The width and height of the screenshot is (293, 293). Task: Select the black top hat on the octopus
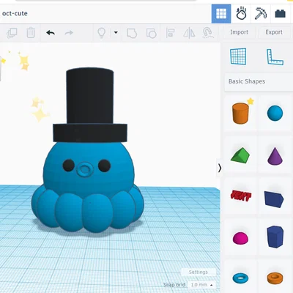click(x=90, y=105)
